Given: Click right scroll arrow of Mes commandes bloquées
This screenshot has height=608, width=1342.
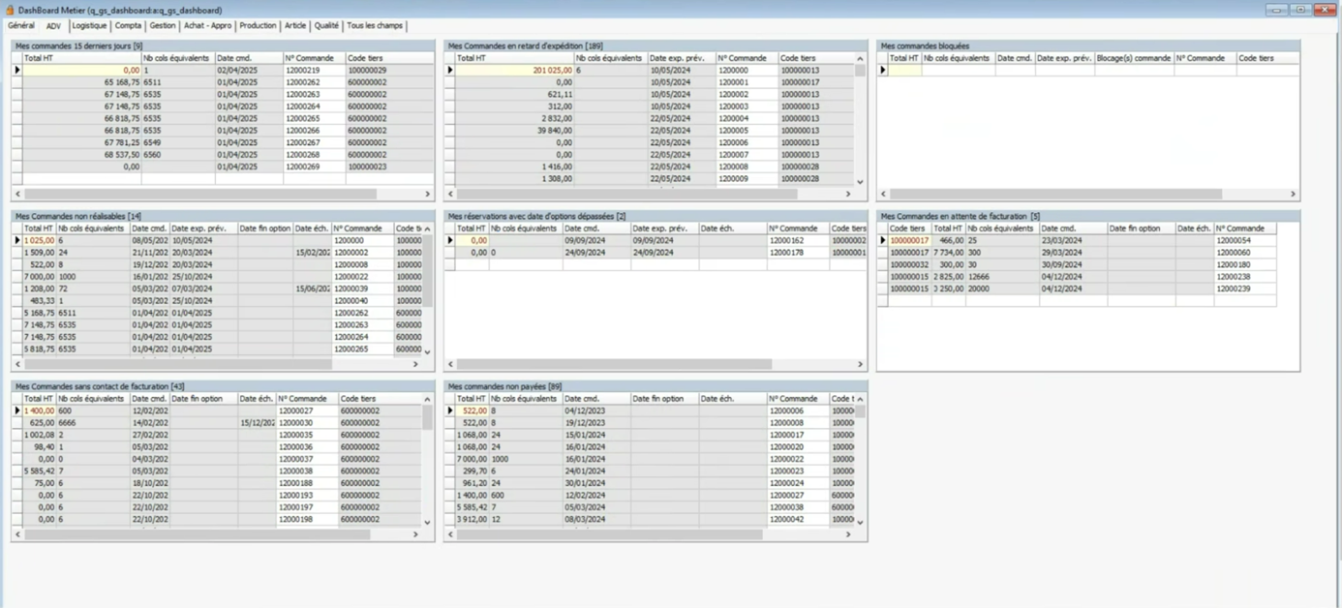Looking at the screenshot, I should 1293,194.
